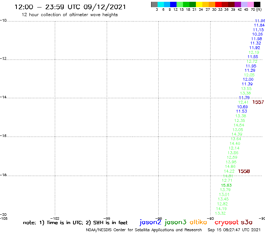Click the latitude axis label -12

click(x=3, y=58)
